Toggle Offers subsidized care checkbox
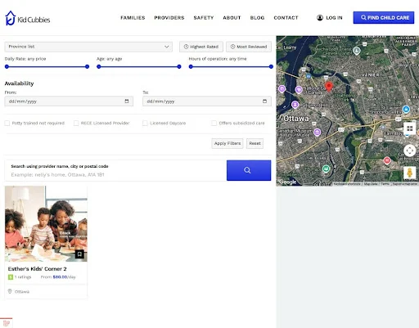The width and height of the screenshot is (419, 328). click(x=214, y=123)
